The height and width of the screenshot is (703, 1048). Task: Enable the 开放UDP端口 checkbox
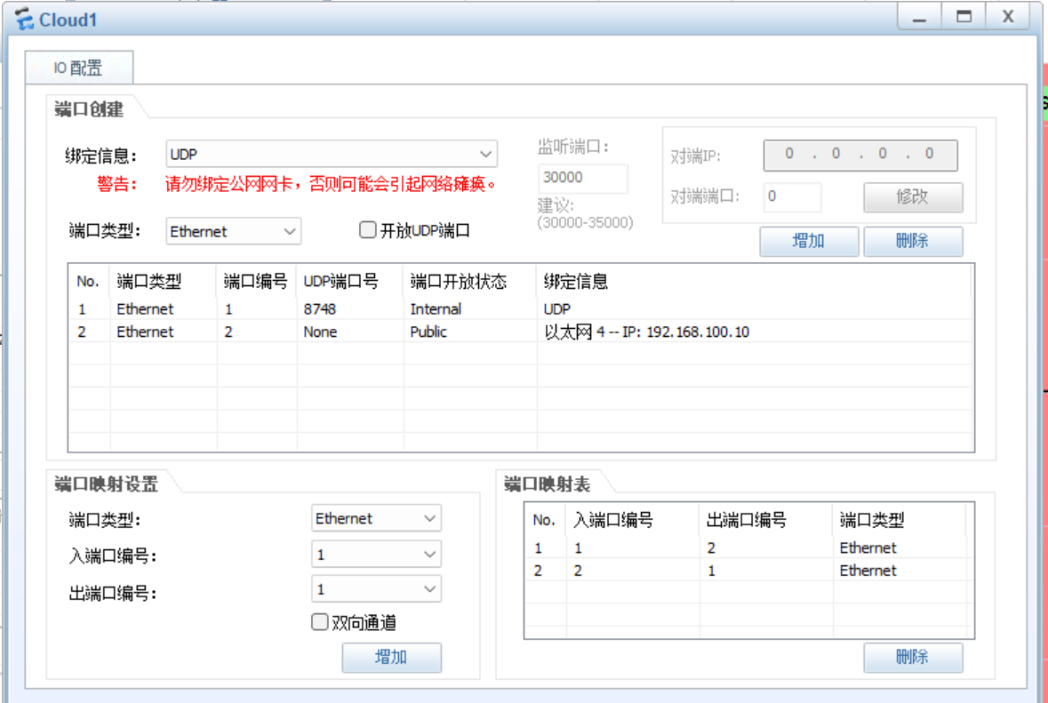pos(368,230)
